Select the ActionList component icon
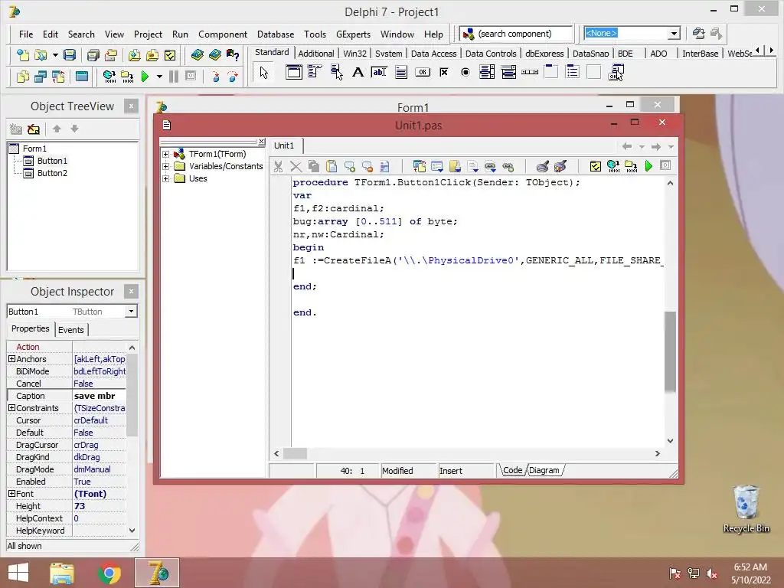The height and width of the screenshot is (588, 784). coord(616,73)
